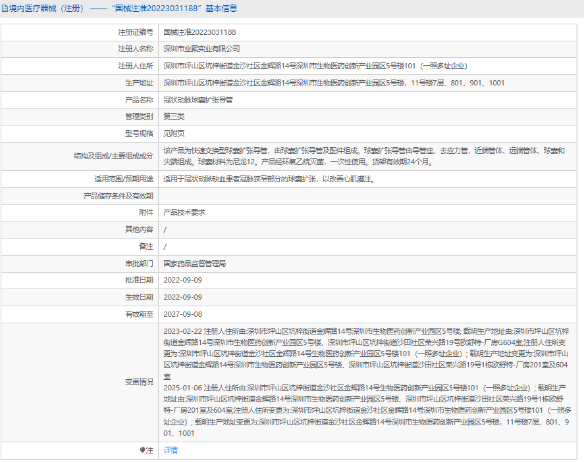Viewport: 584px width, 462px height.
Task: Select product name 冠状动脉球囊扩张导管
Action: click(198, 100)
